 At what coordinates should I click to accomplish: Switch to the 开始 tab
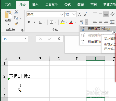click(x=22, y=5)
